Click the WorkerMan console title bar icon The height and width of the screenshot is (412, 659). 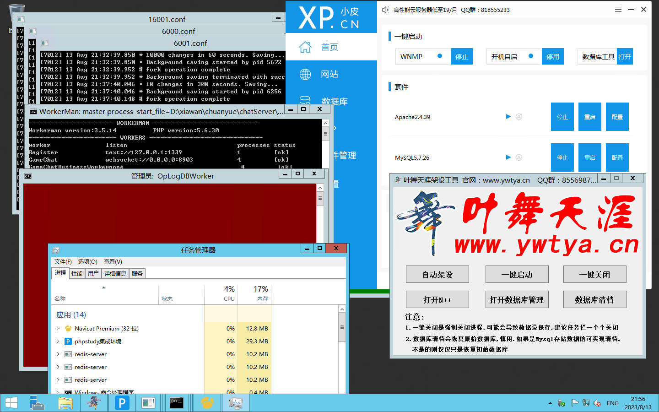click(x=33, y=111)
